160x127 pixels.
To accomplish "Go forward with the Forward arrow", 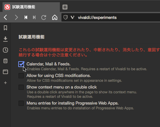I will 16,17.
